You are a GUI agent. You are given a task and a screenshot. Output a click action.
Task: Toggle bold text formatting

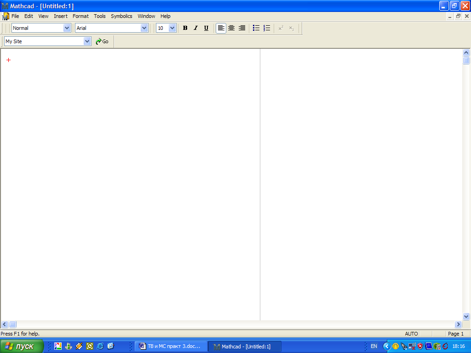coord(185,28)
